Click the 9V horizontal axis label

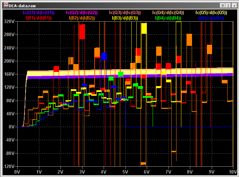[x=212, y=172]
